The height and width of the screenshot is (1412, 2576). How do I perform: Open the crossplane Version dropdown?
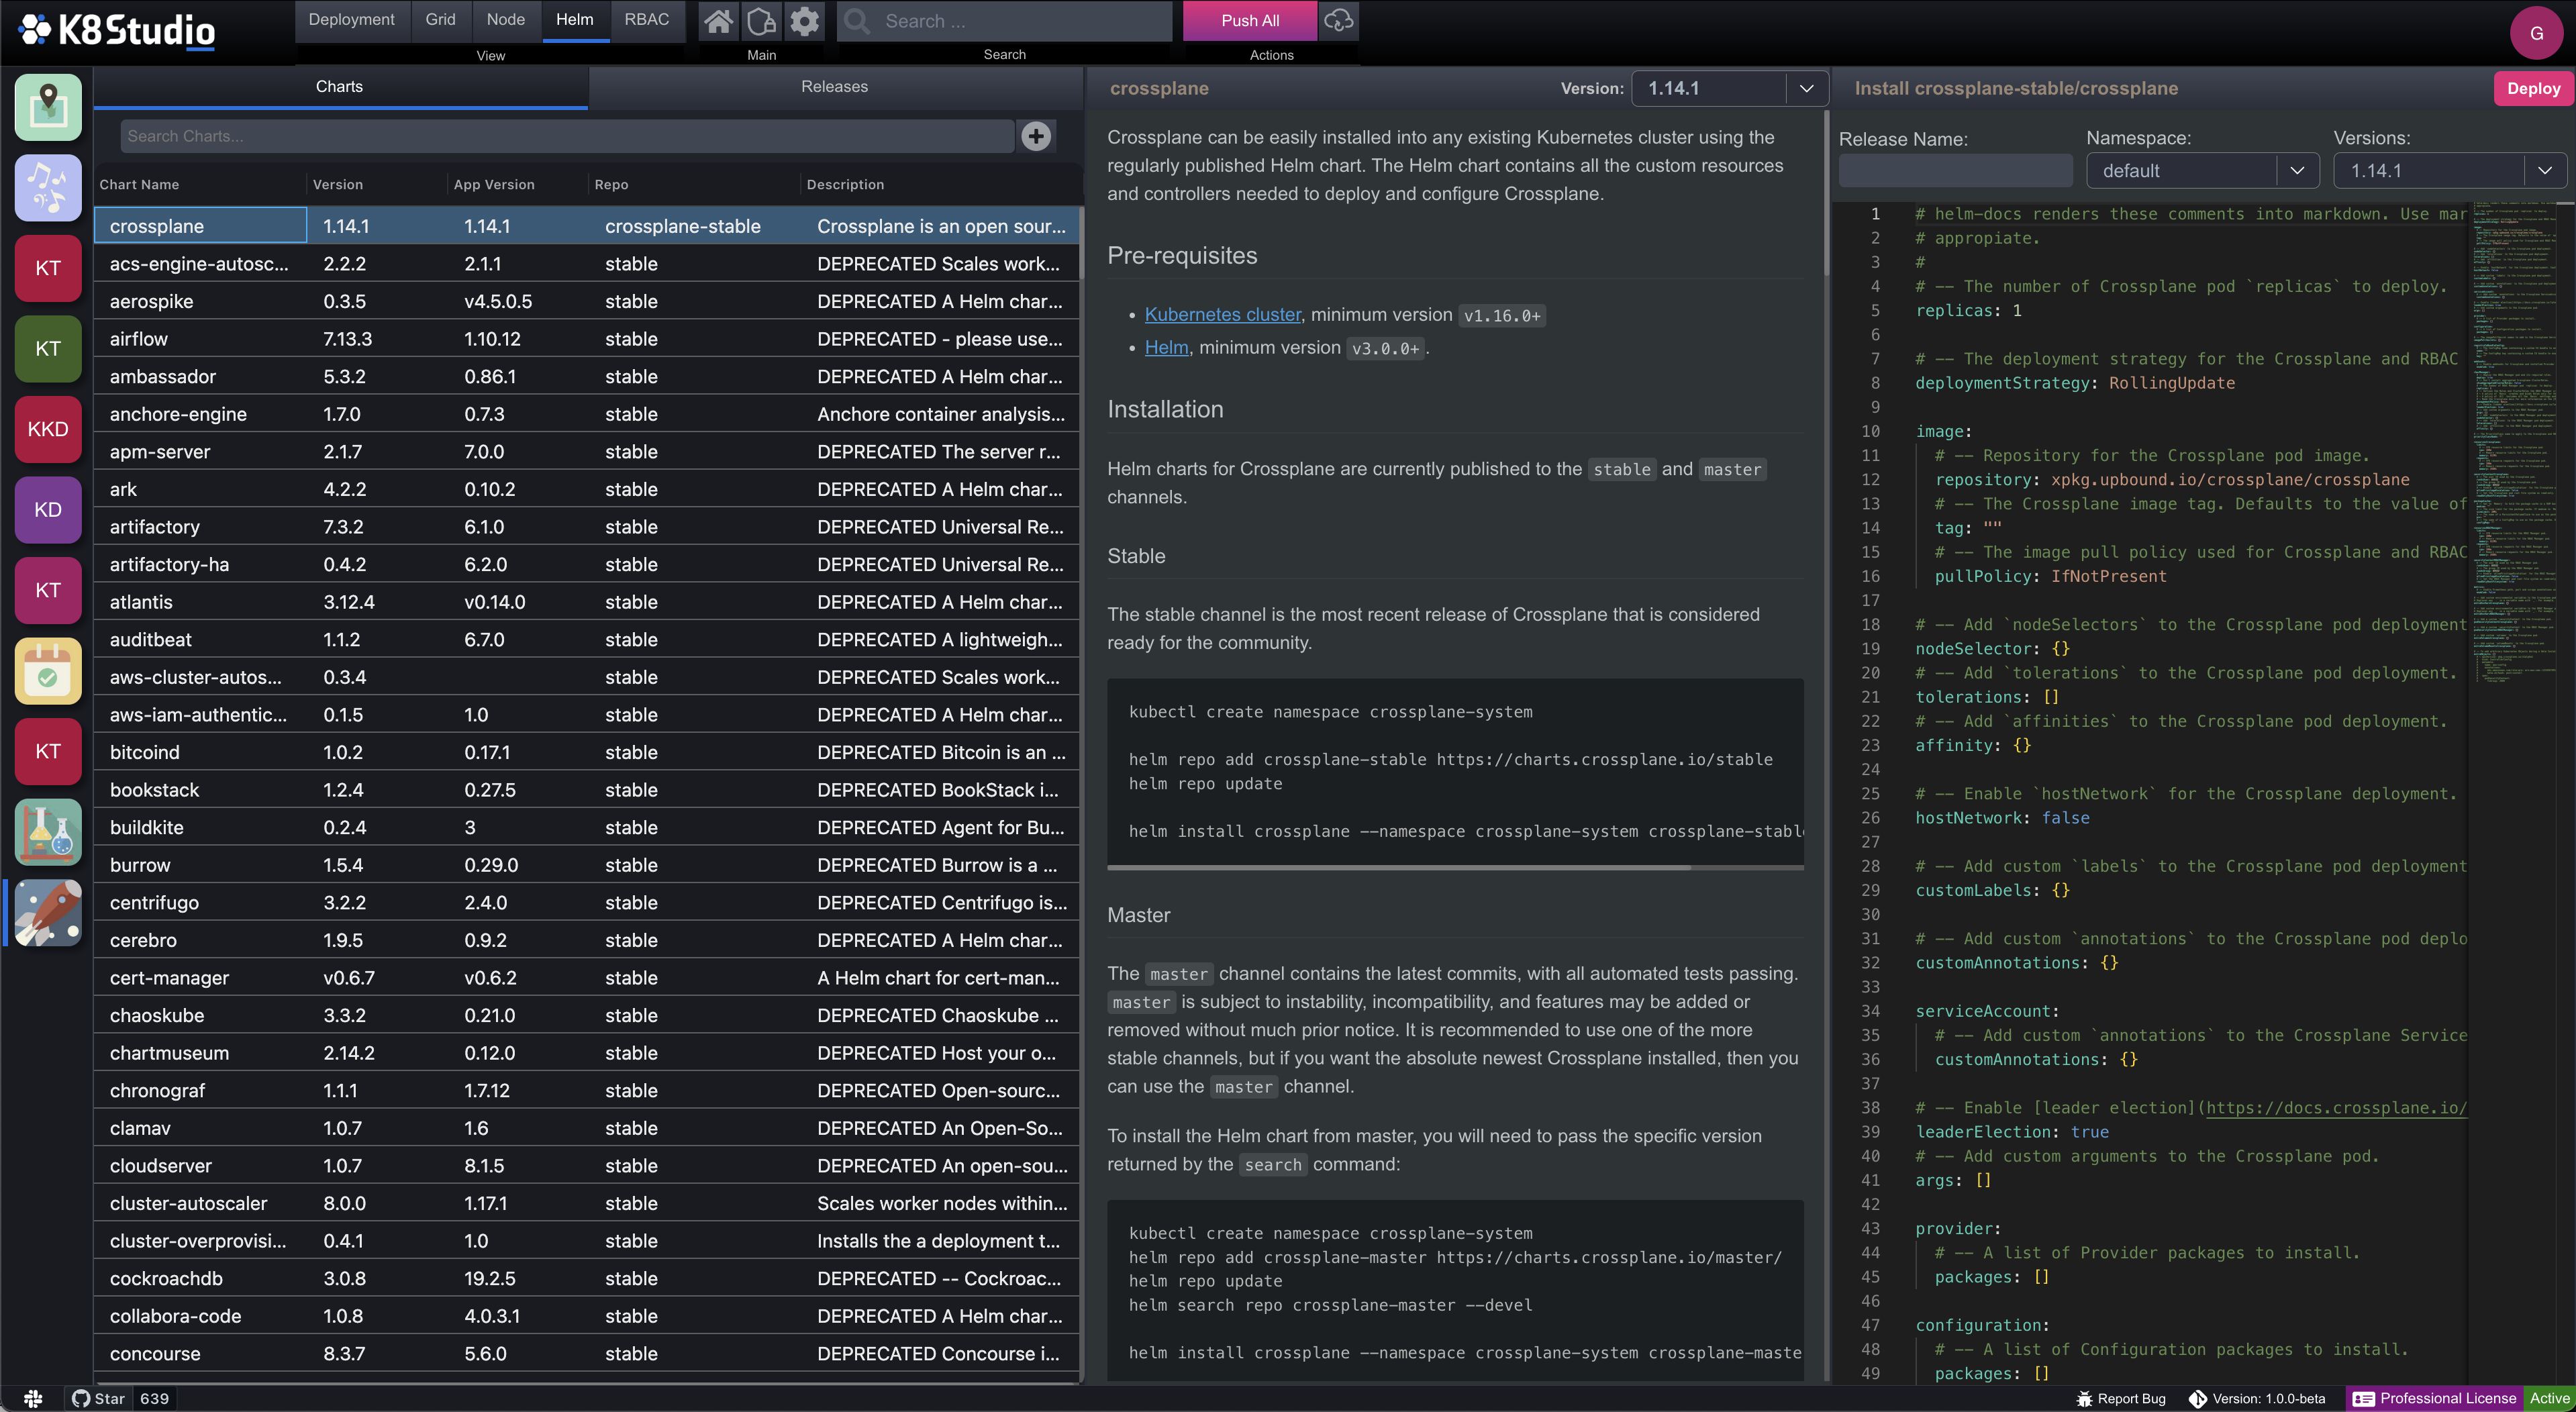click(x=1730, y=88)
